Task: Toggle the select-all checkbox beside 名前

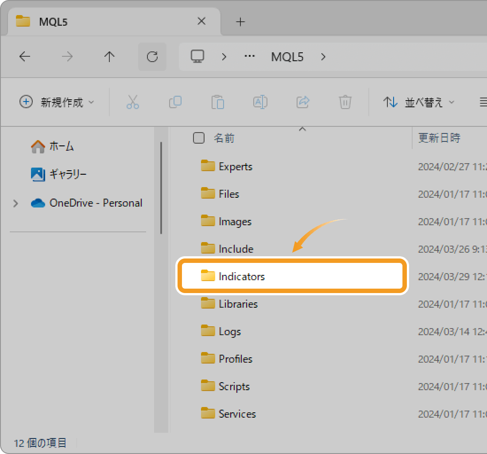Action: tap(198, 138)
